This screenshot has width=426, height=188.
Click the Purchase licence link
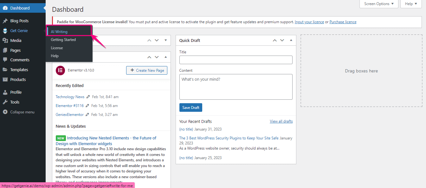[x=343, y=22]
